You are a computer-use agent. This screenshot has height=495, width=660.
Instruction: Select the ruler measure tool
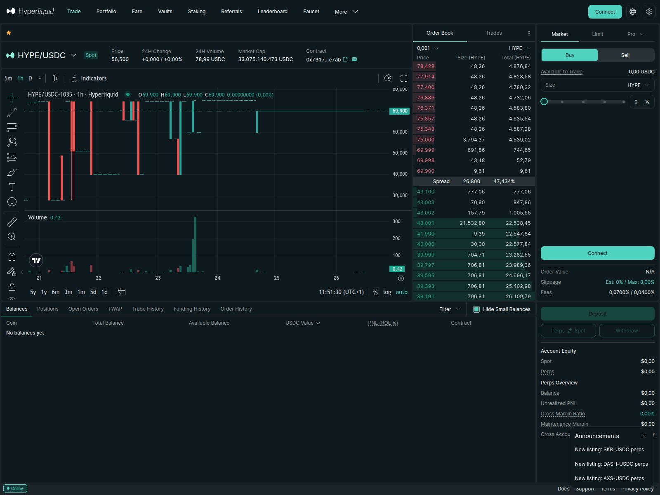coord(12,222)
